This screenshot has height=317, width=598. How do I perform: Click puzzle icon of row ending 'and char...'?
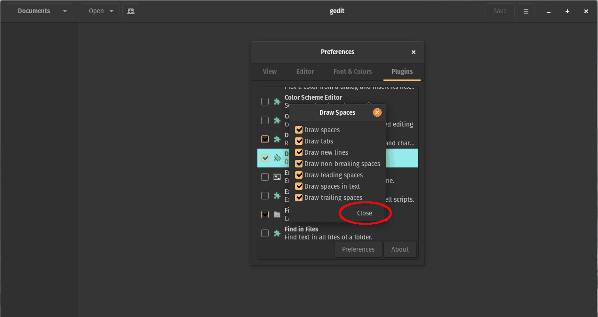(x=277, y=139)
